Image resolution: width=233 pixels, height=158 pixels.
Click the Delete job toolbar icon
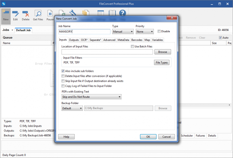26,16
